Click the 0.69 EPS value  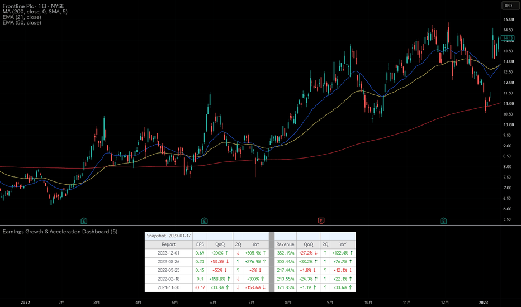pyautogui.click(x=200, y=253)
